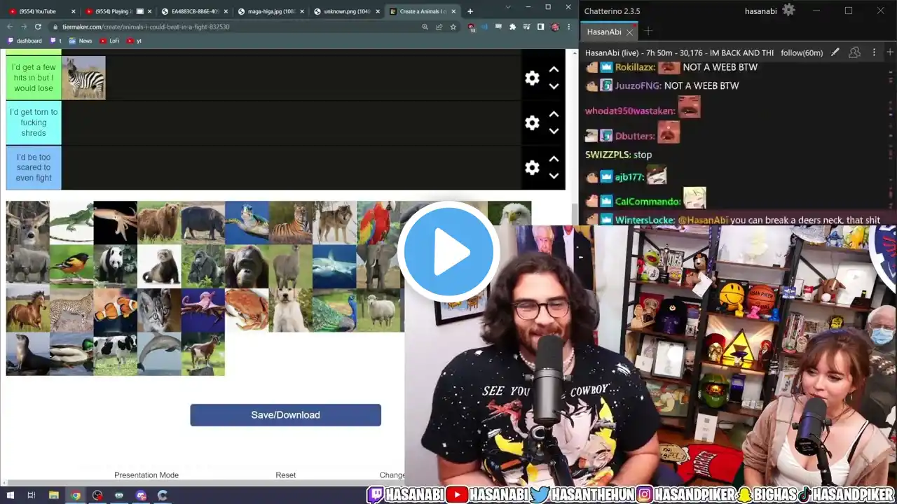Click the 'I'd be too scared to even fight' label
The height and width of the screenshot is (504, 897).
(x=34, y=167)
